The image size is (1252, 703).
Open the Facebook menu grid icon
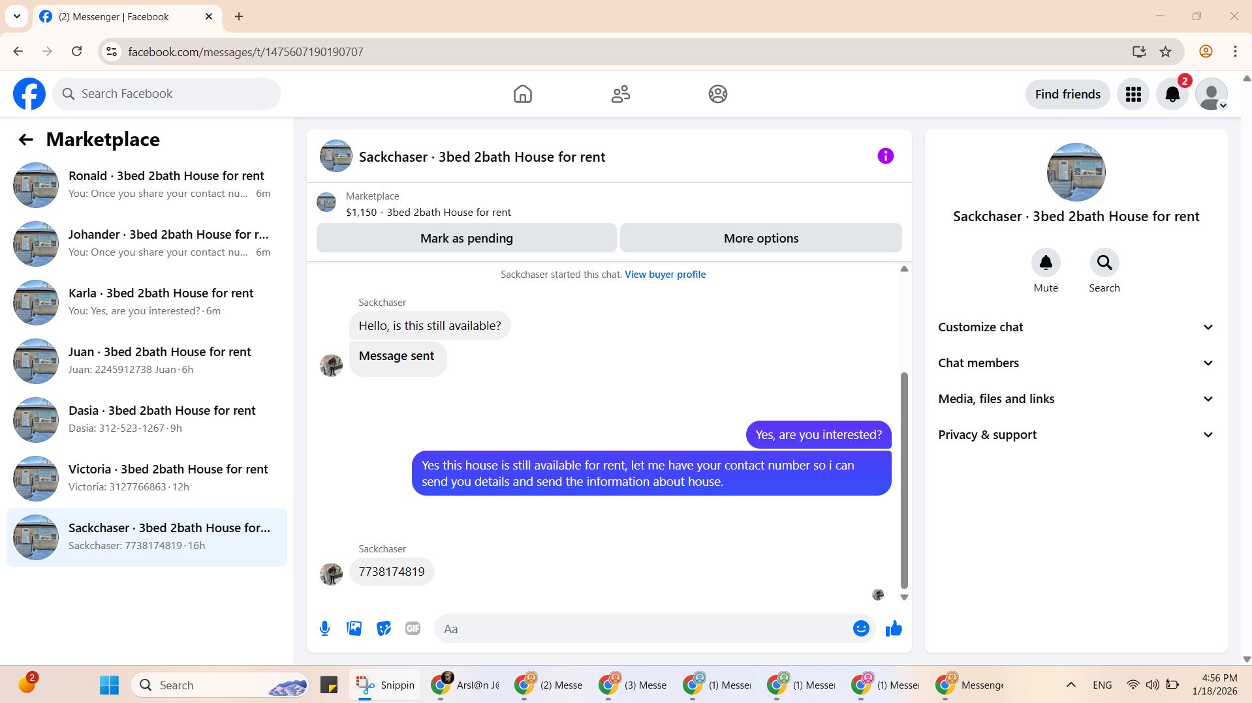click(x=1133, y=95)
